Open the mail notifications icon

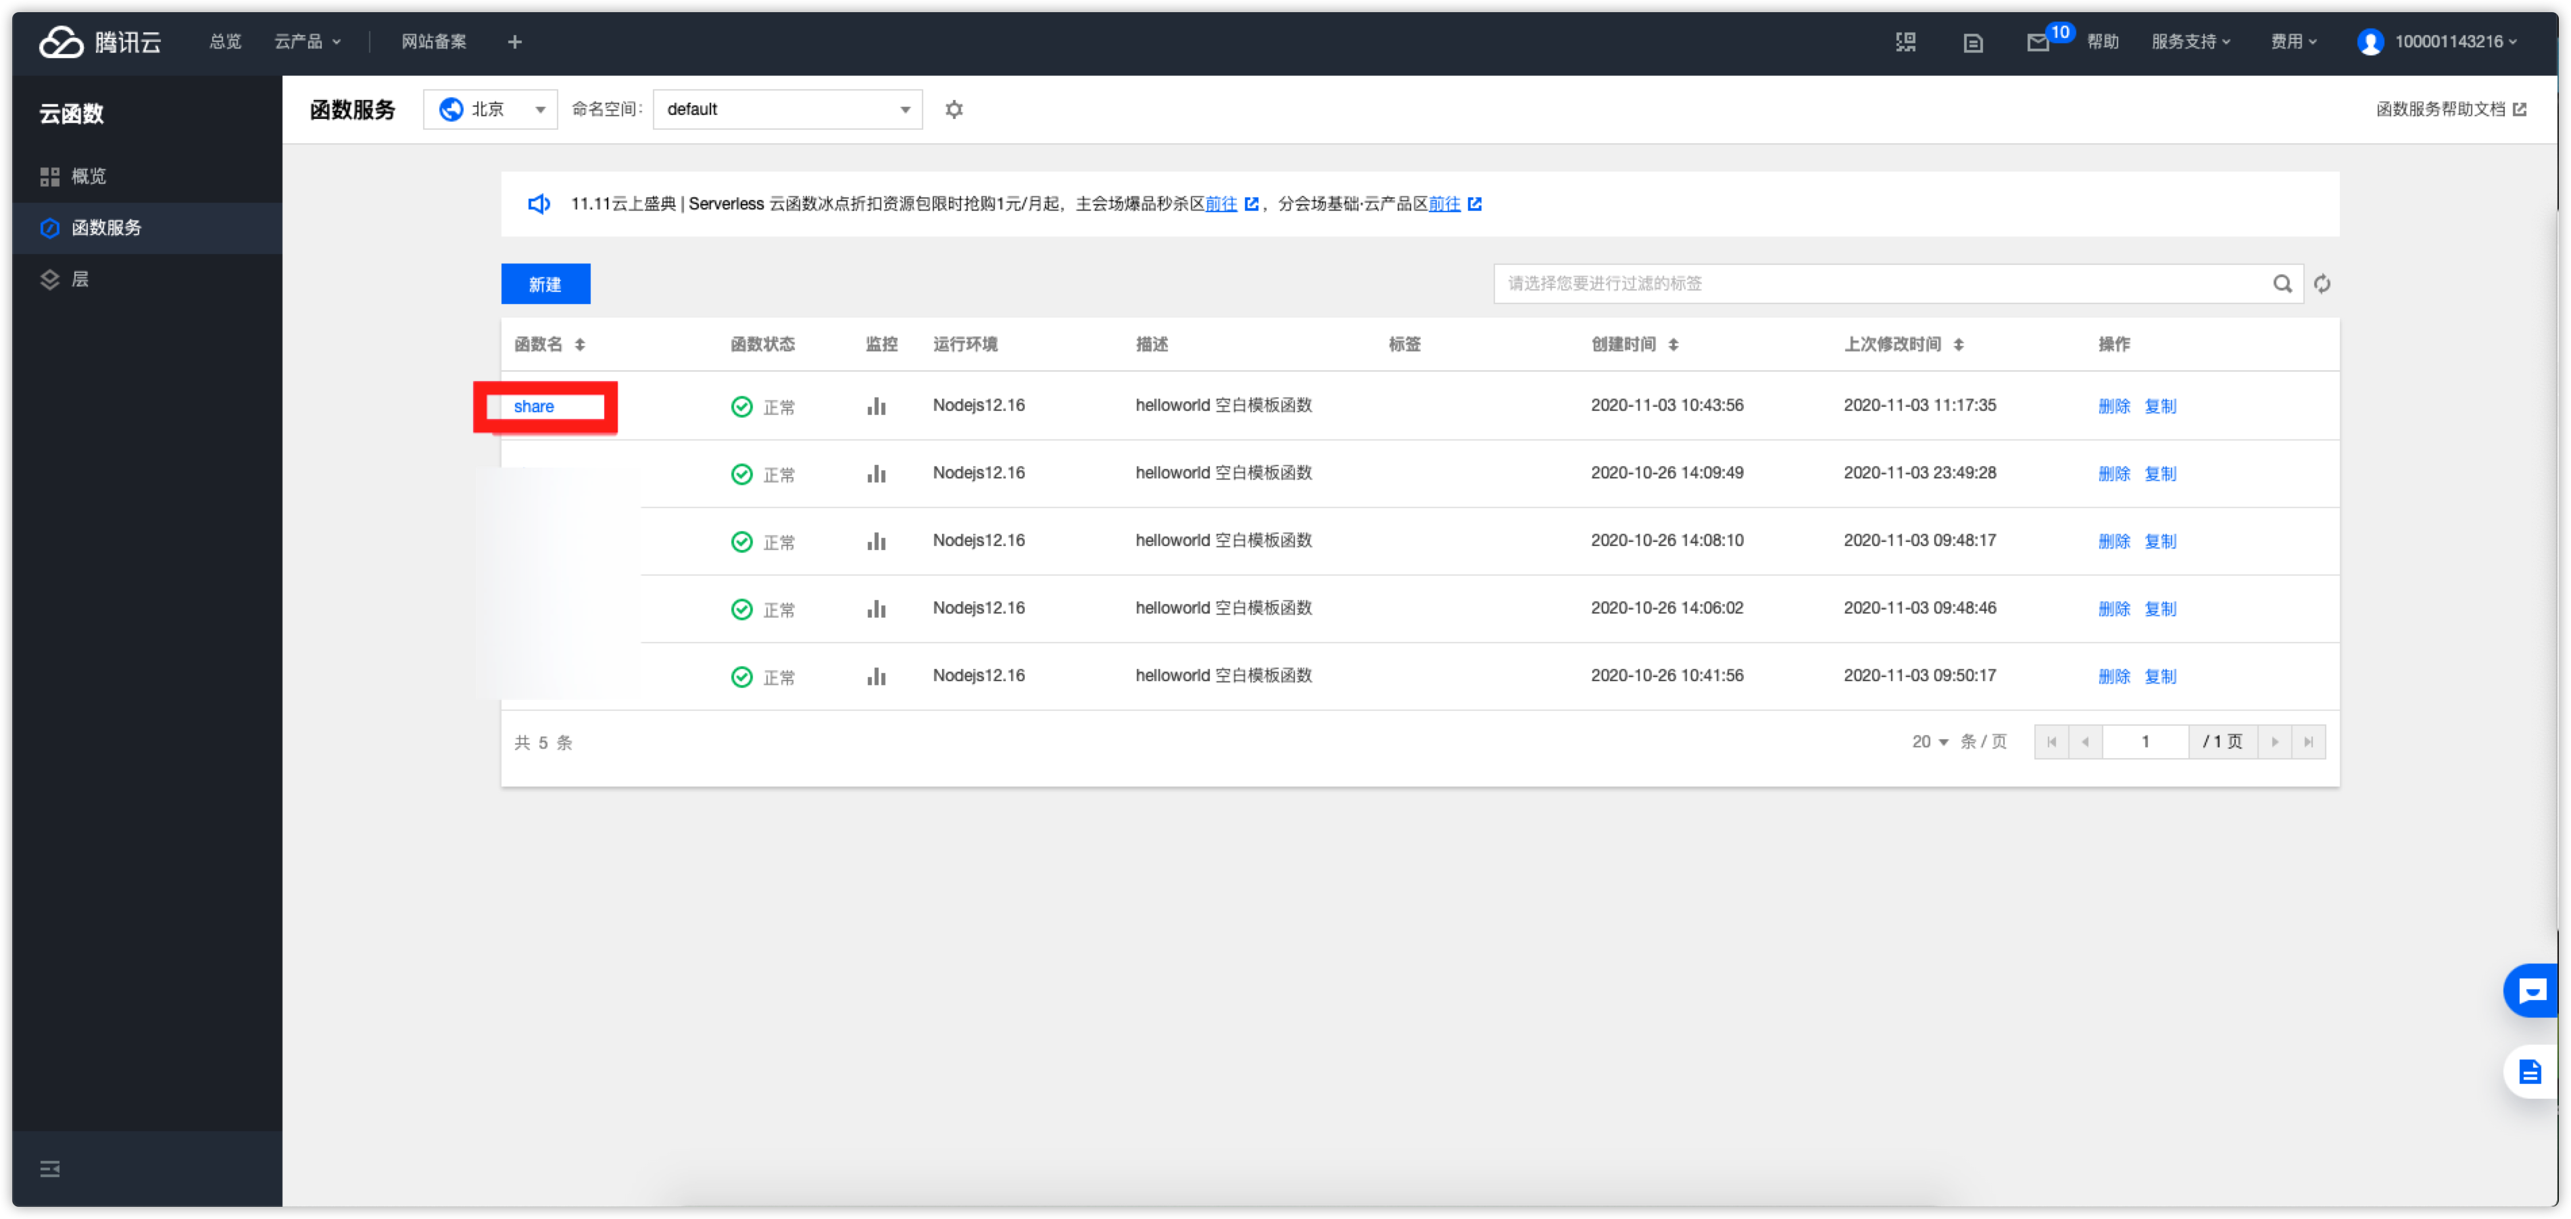[x=2037, y=43]
